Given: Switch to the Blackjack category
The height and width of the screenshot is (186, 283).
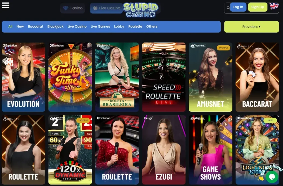Looking at the screenshot, I should point(55,26).
